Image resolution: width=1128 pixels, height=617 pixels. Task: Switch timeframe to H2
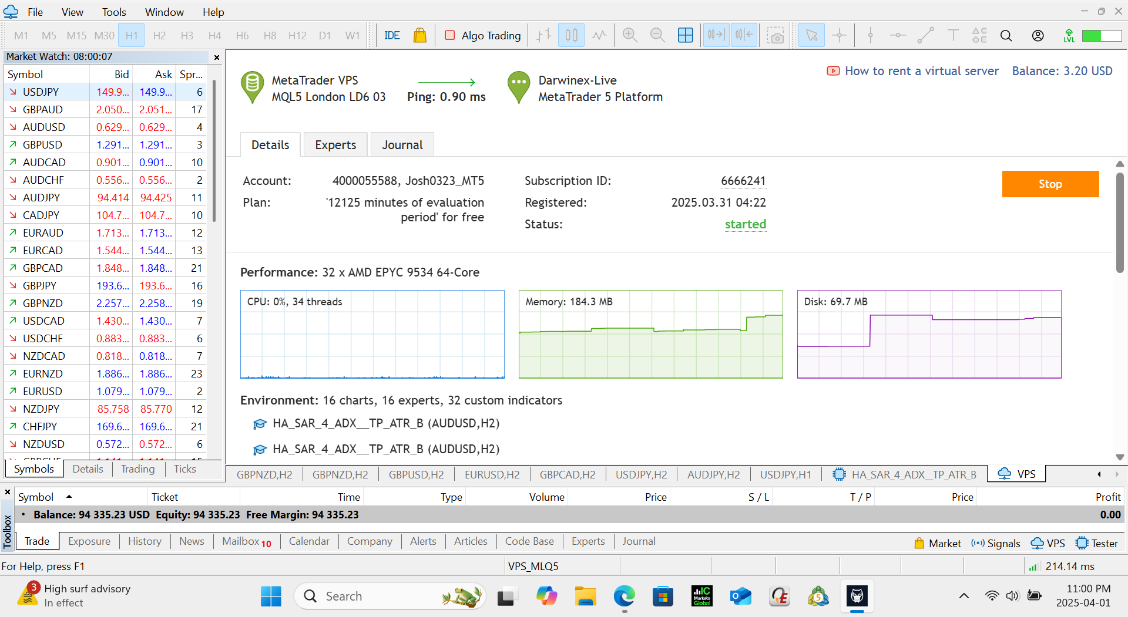click(x=159, y=35)
